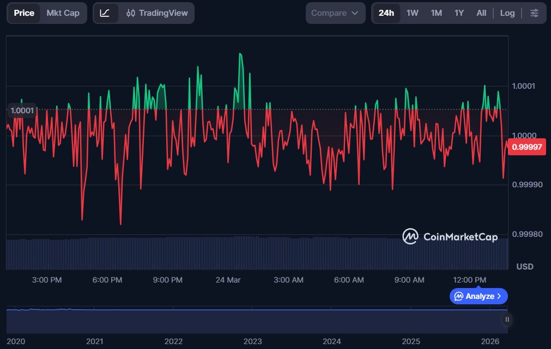Click the Analyze button

coord(479,296)
